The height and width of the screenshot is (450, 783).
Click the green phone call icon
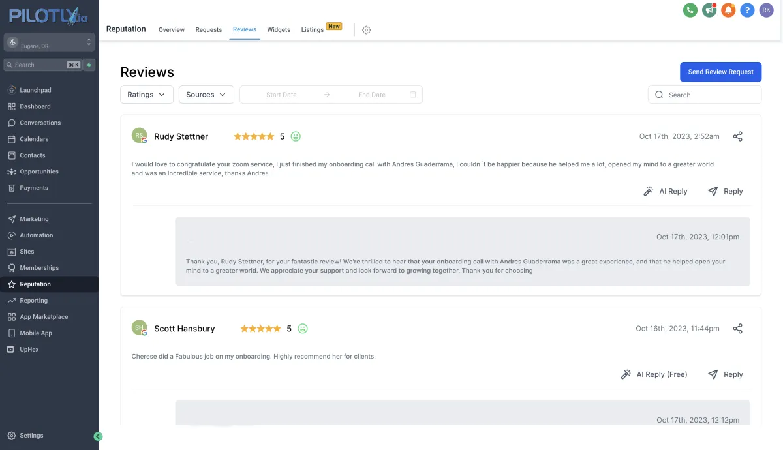click(690, 10)
